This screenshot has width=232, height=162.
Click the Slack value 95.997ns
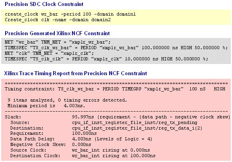tap(83, 117)
